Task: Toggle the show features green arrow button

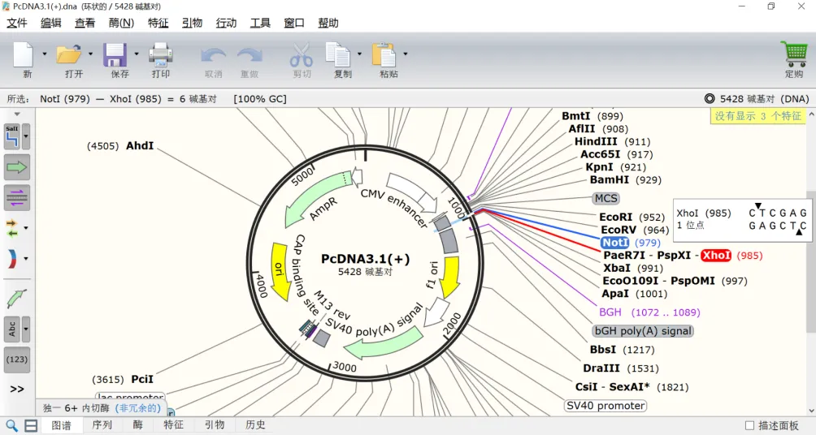Action: pyautogui.click(x=16, y=167)
